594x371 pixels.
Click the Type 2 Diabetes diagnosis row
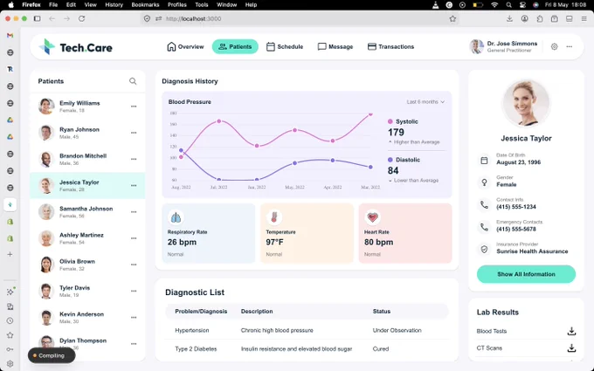point(307,349)
